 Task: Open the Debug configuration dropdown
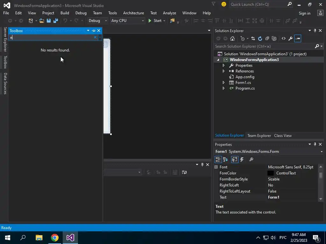click(106, 21)
